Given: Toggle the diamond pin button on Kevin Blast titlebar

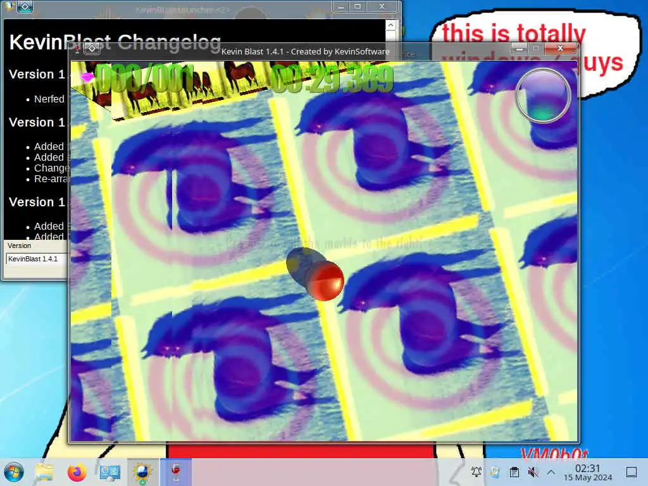Looking at the screenshot, I should click(92, 48).
